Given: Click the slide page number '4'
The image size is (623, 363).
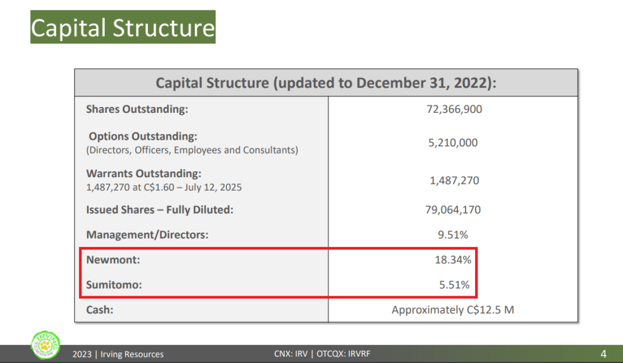Looking at the screenshot, I should point(603,354).
